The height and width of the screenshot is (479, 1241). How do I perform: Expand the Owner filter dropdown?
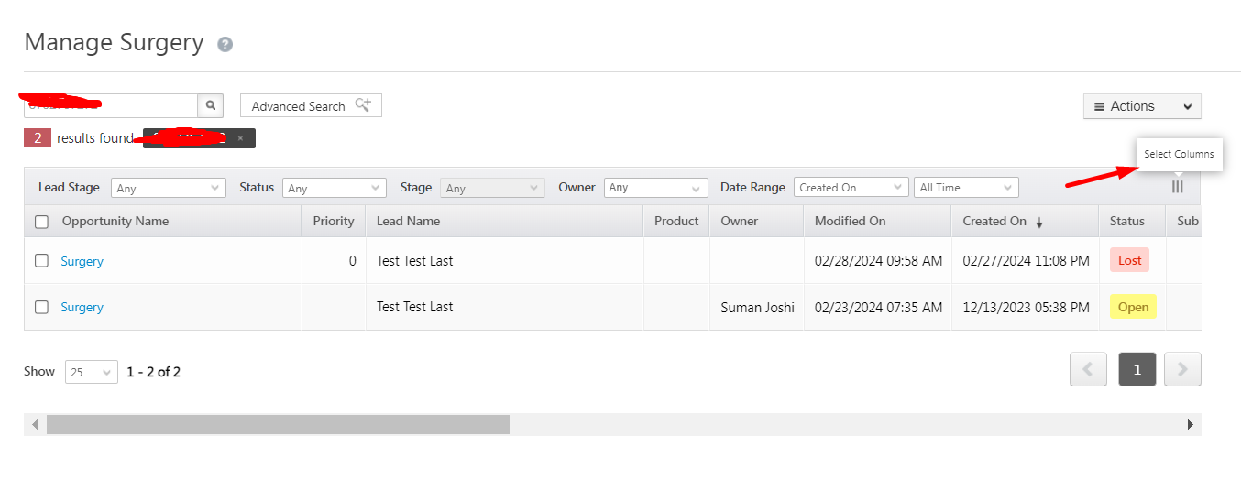click(x=655, y=188)
